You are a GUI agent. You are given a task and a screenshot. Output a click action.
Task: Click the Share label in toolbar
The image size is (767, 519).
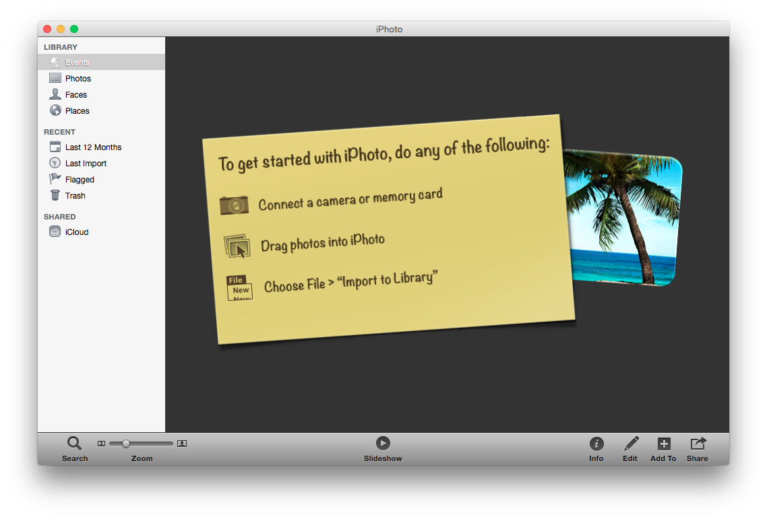pos(697,458)
